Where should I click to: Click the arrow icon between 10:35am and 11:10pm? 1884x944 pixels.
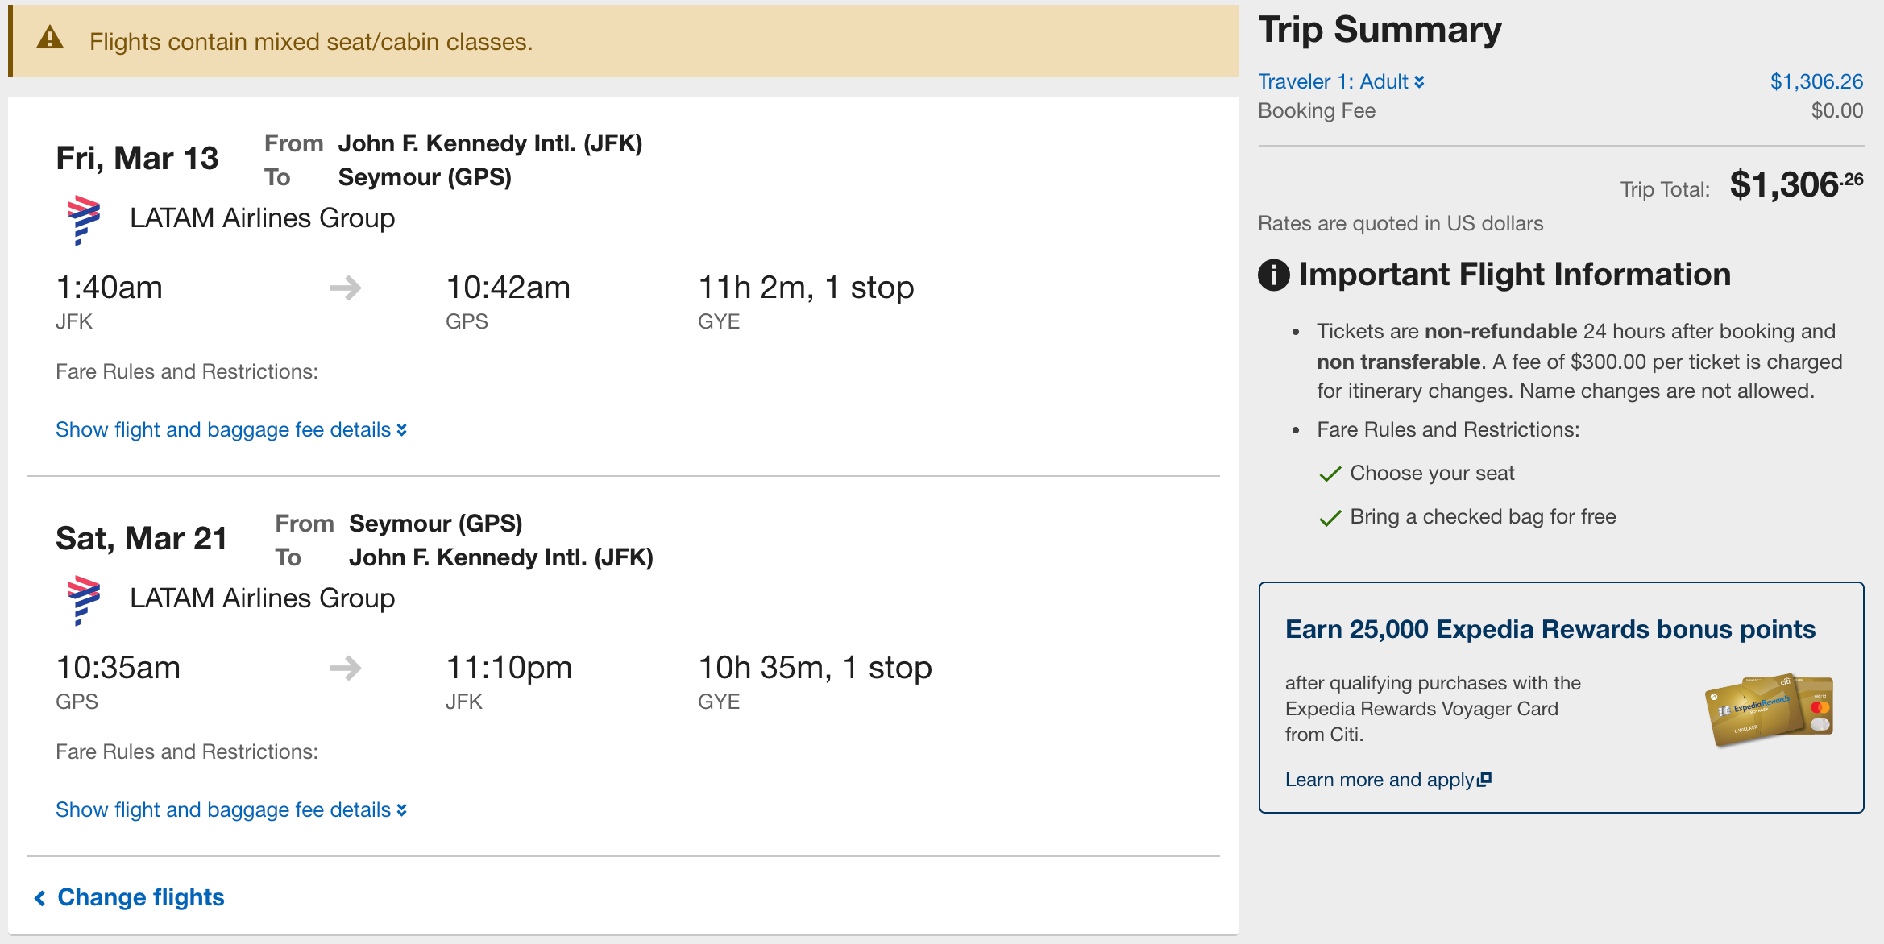click(x=346, y=668)
